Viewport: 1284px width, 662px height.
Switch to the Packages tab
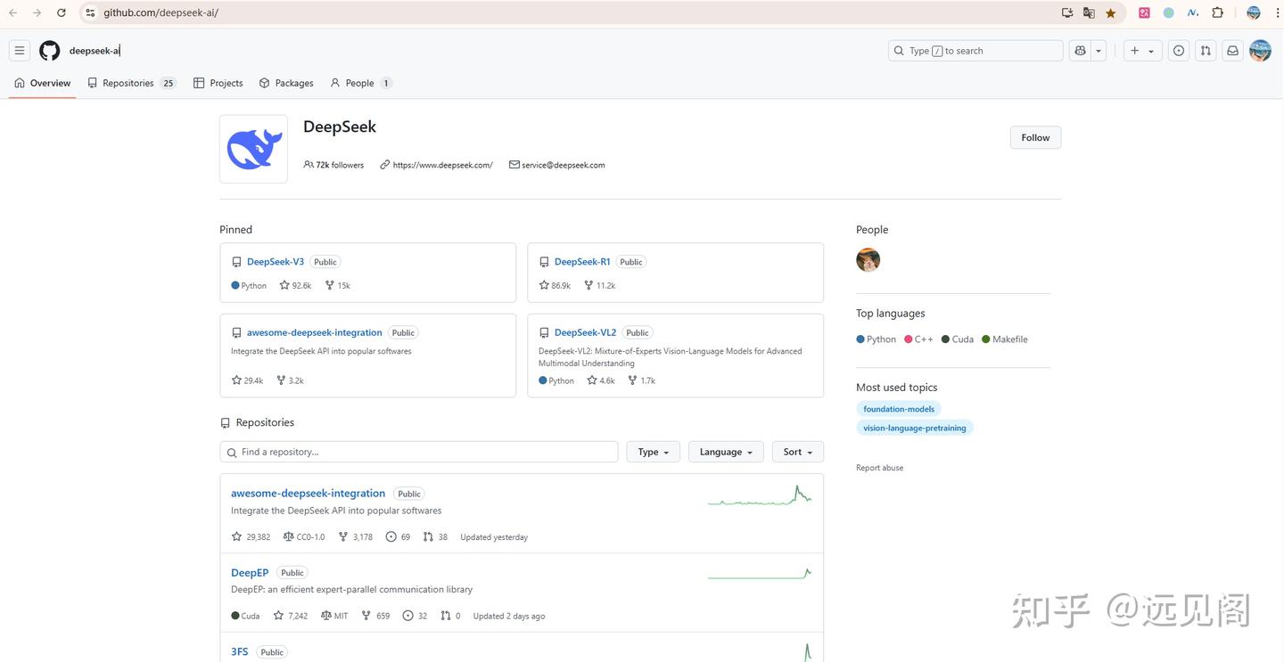[x=286, y=83]
